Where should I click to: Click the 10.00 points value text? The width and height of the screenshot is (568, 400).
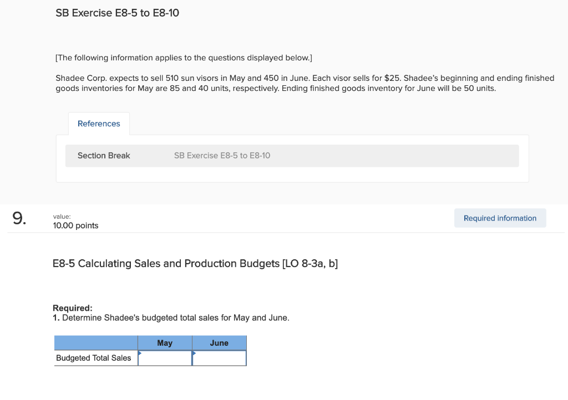click(75, 225)
